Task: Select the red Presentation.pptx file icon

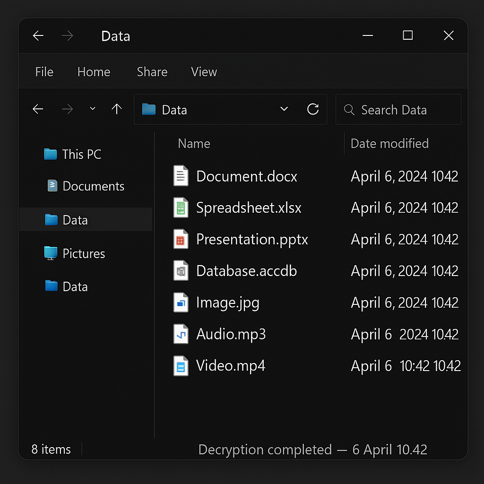Action: [x=181, y=240]
